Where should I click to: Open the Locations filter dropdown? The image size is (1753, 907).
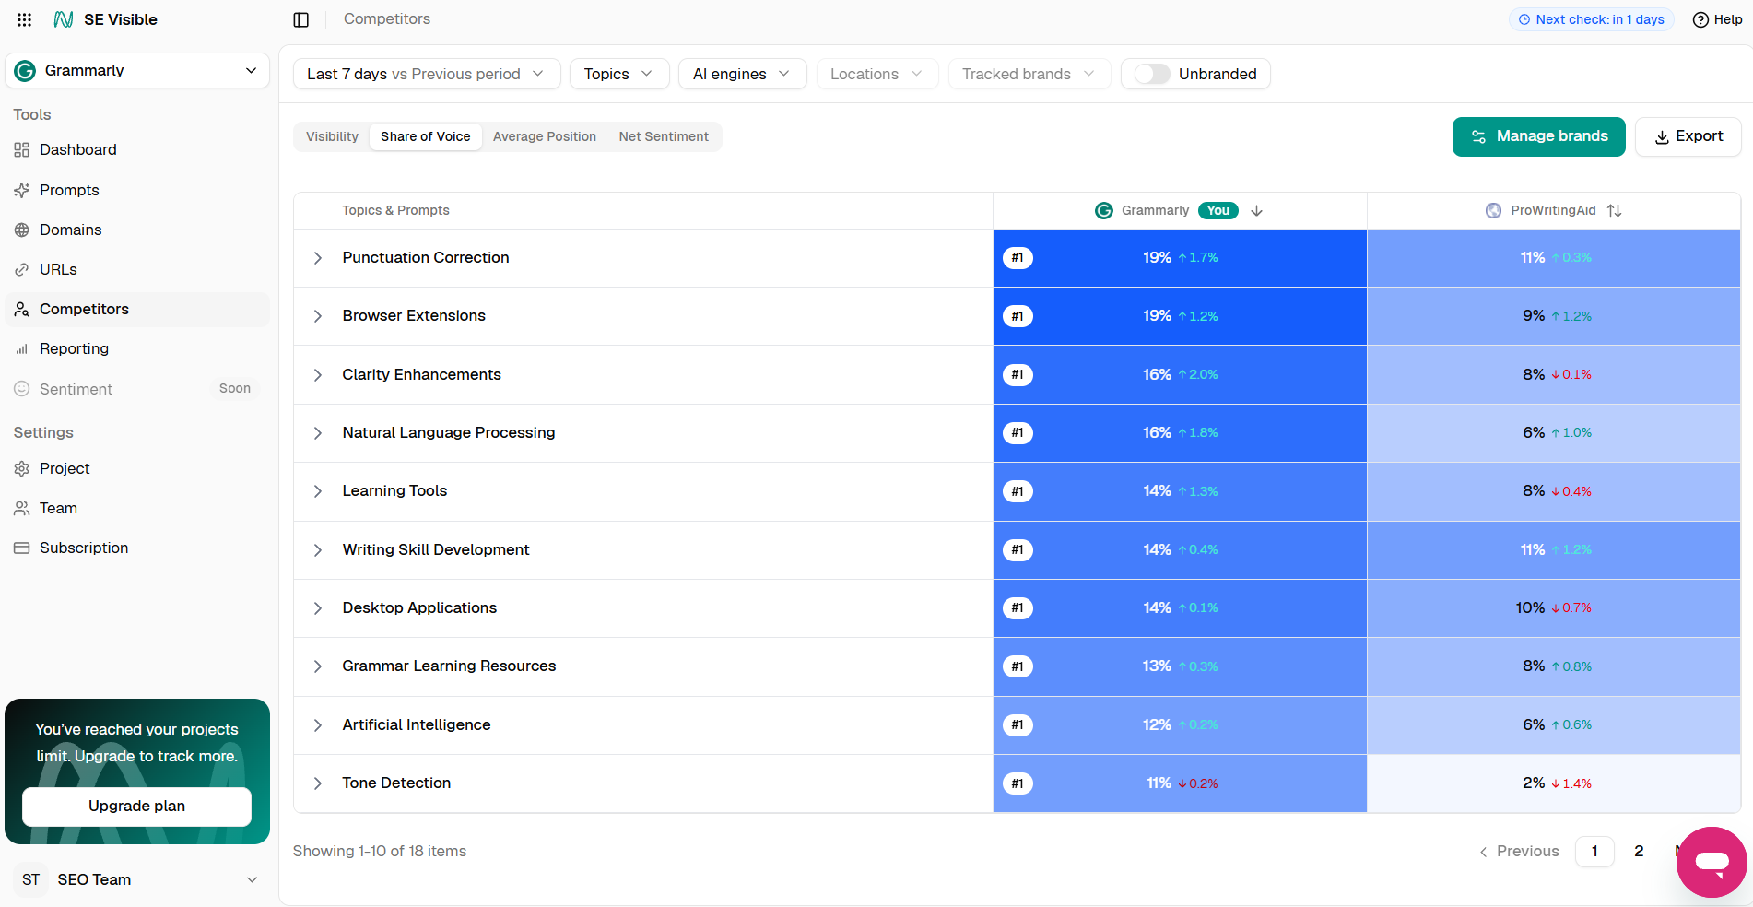point(876,74)
